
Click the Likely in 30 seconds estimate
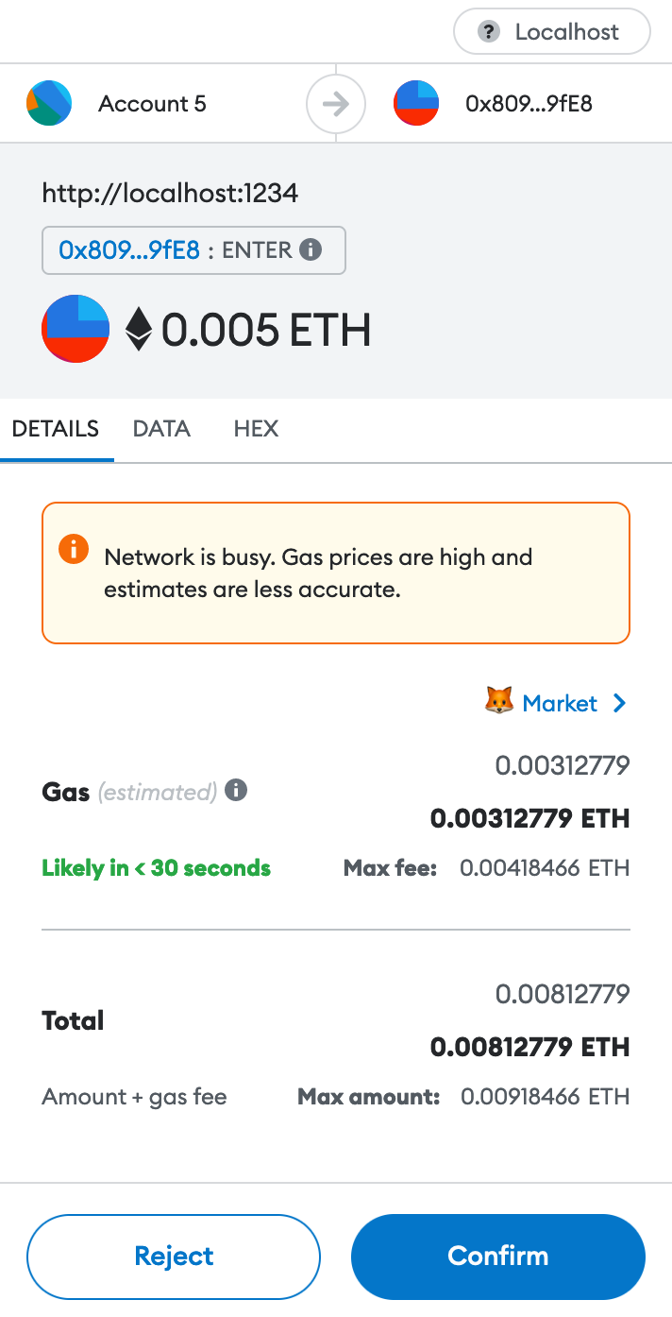tap(155, 867)
